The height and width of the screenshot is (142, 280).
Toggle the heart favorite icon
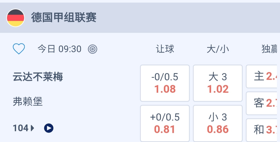tap(19, 49)
